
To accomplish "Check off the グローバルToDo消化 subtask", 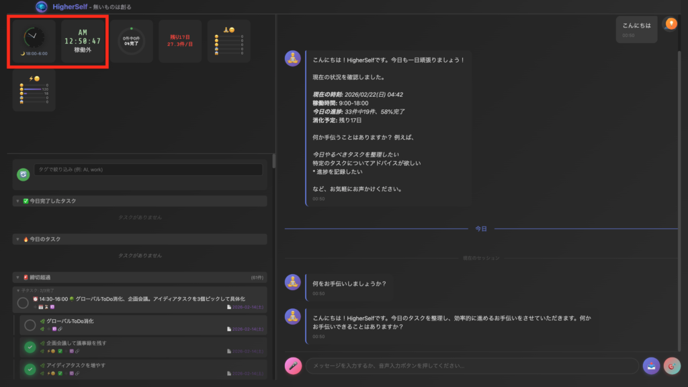I will click(x=30, y=325).
